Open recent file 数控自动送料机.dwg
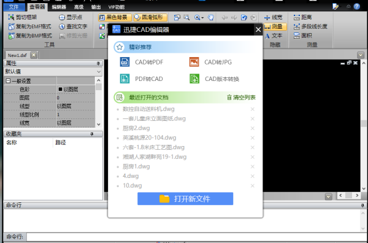The image size is (368, 243). point(148,109)
